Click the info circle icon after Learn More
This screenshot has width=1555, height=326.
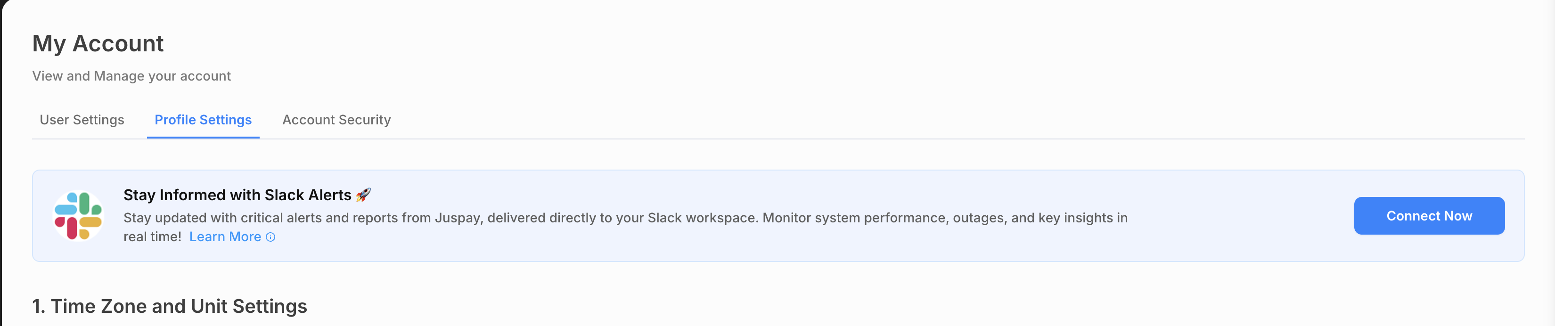[x=270, y=237]
